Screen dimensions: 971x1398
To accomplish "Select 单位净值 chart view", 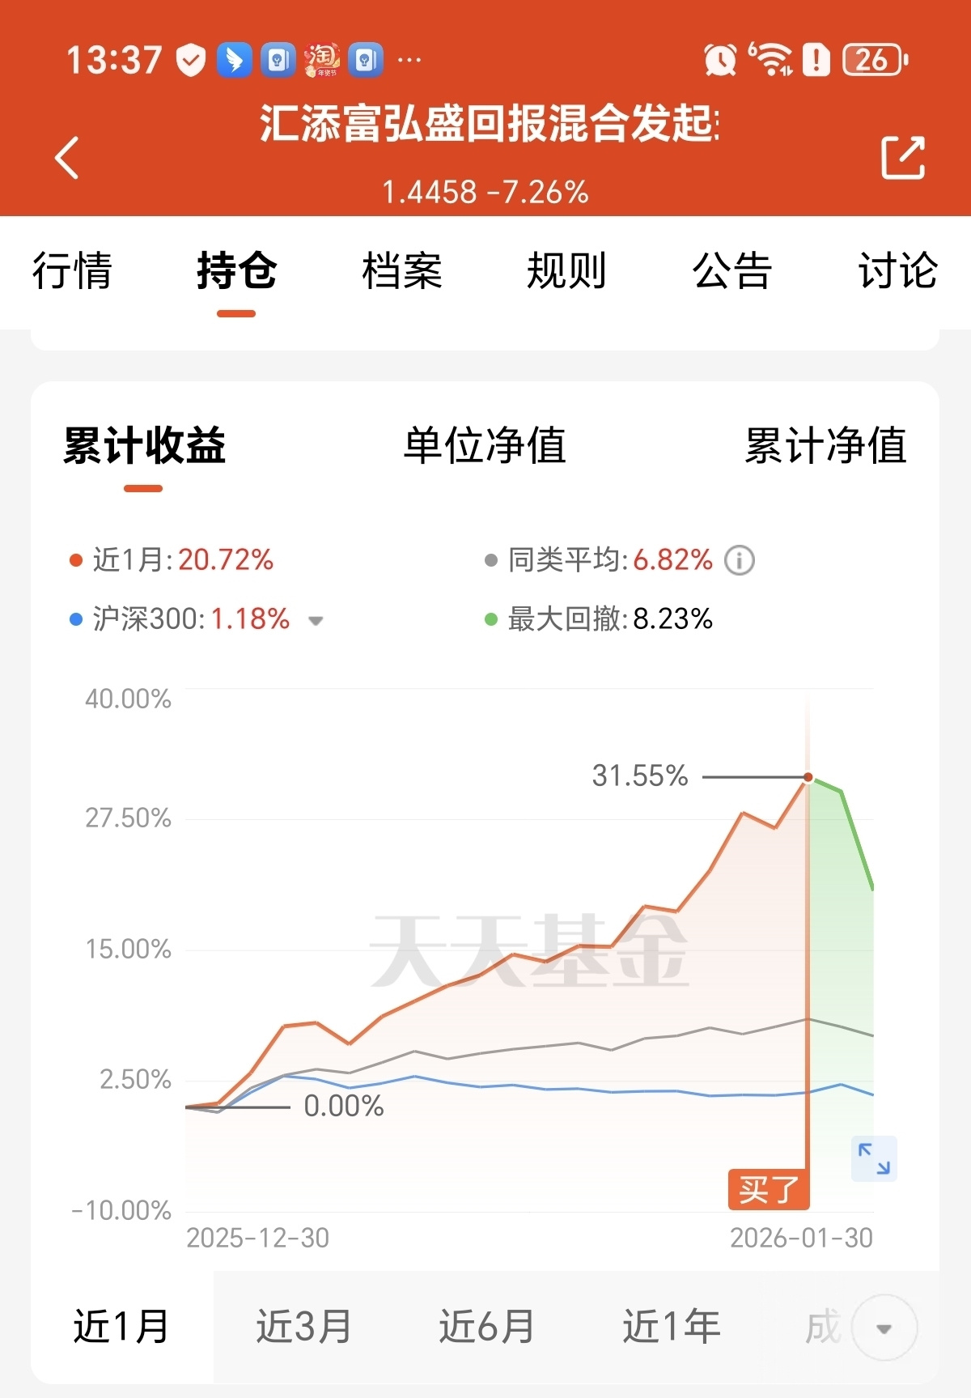I will (485, 445).
